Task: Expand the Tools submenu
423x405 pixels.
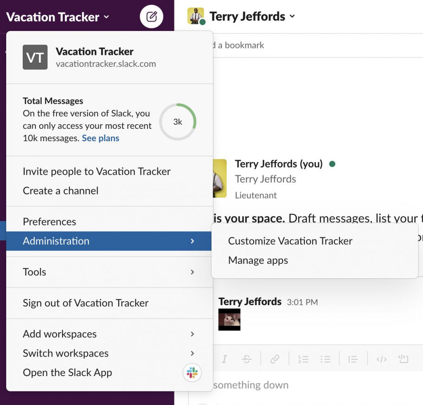Action: tap(34, 272)
